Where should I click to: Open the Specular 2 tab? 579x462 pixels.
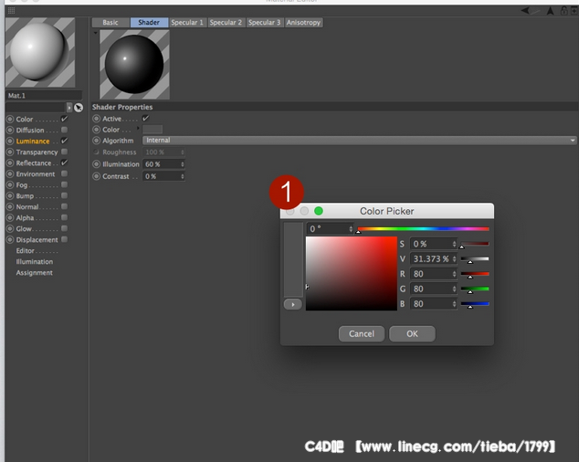tap(226, 23)
